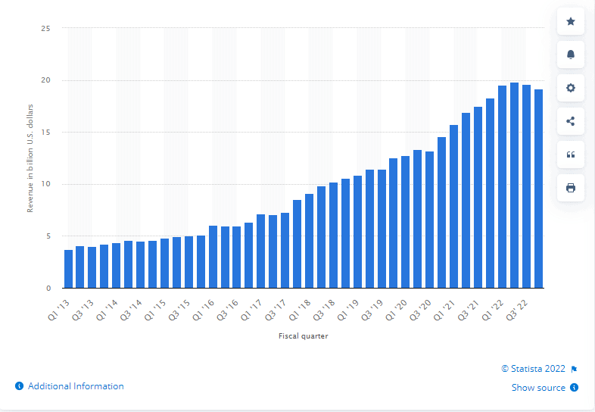Screen dimensions: 595x412
Task: Click the Q1 '22 bar
Action: 503,187
